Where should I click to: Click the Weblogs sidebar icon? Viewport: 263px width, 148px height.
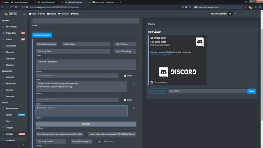(x=3, y=65)
